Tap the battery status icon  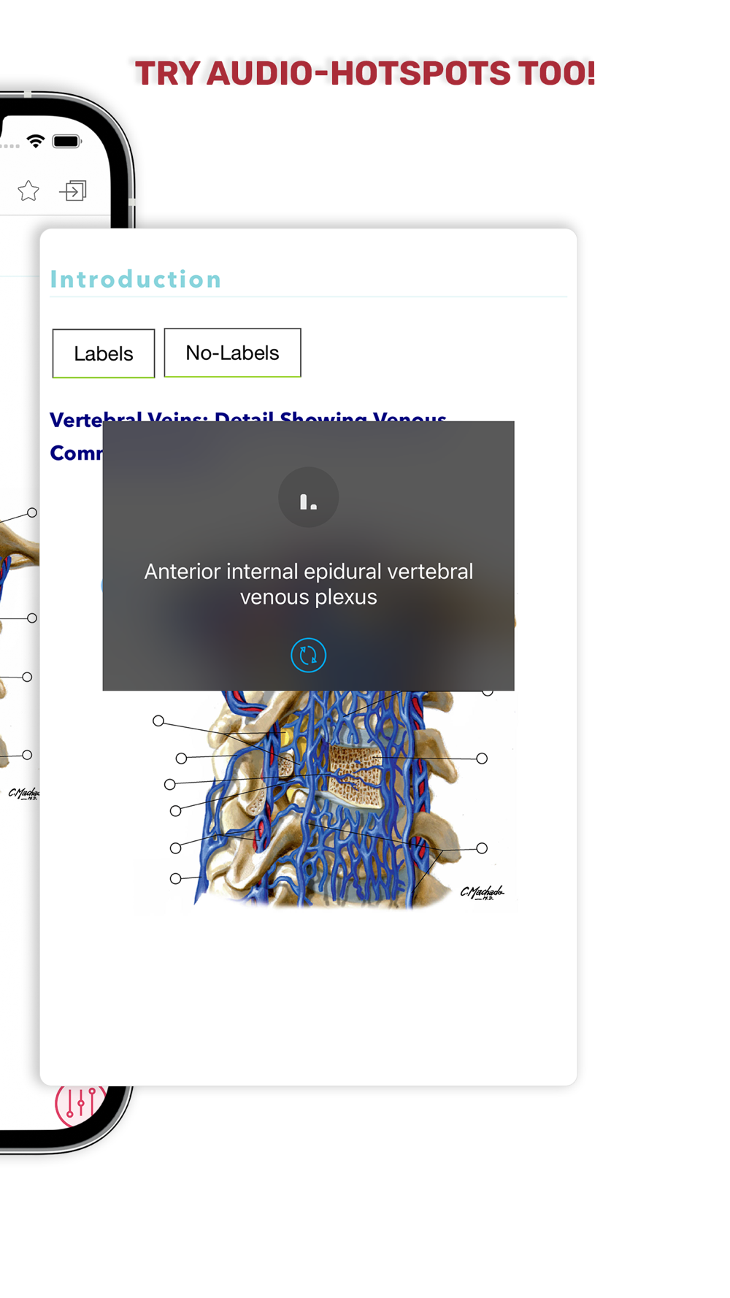tap(67, 141)
